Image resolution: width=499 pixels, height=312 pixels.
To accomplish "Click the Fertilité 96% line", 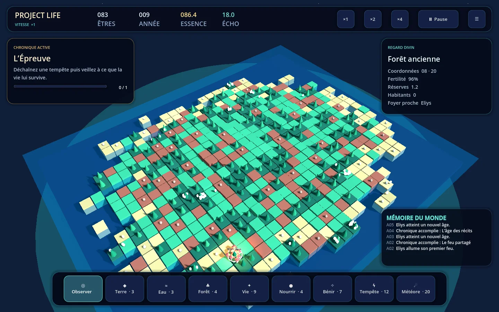I will (x=403, y=79).
